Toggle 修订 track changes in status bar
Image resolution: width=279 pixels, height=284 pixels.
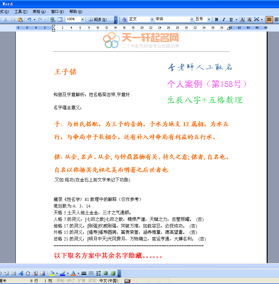(x=71, y=281)
